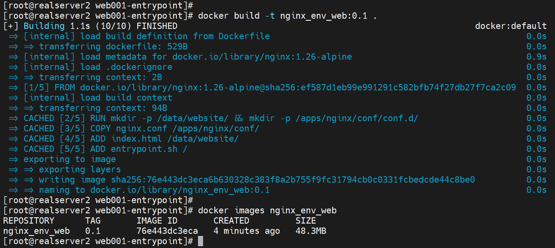
Task: Click the 'exporting layers' line
Action: pos(80,169)
